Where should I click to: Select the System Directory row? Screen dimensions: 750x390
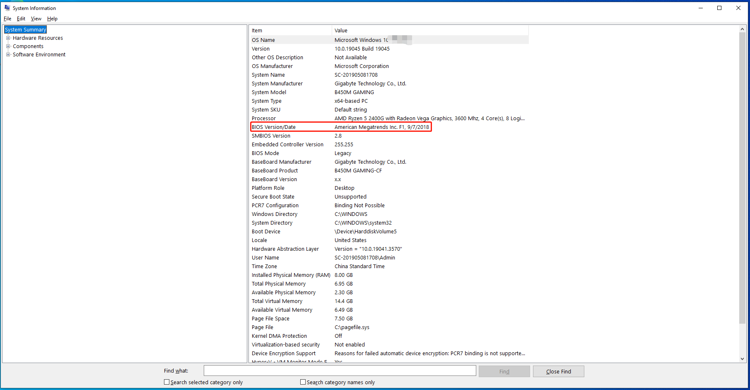click(389, 223)
